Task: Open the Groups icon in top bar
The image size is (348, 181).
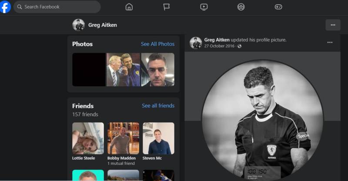Action: tap(241, 7)
